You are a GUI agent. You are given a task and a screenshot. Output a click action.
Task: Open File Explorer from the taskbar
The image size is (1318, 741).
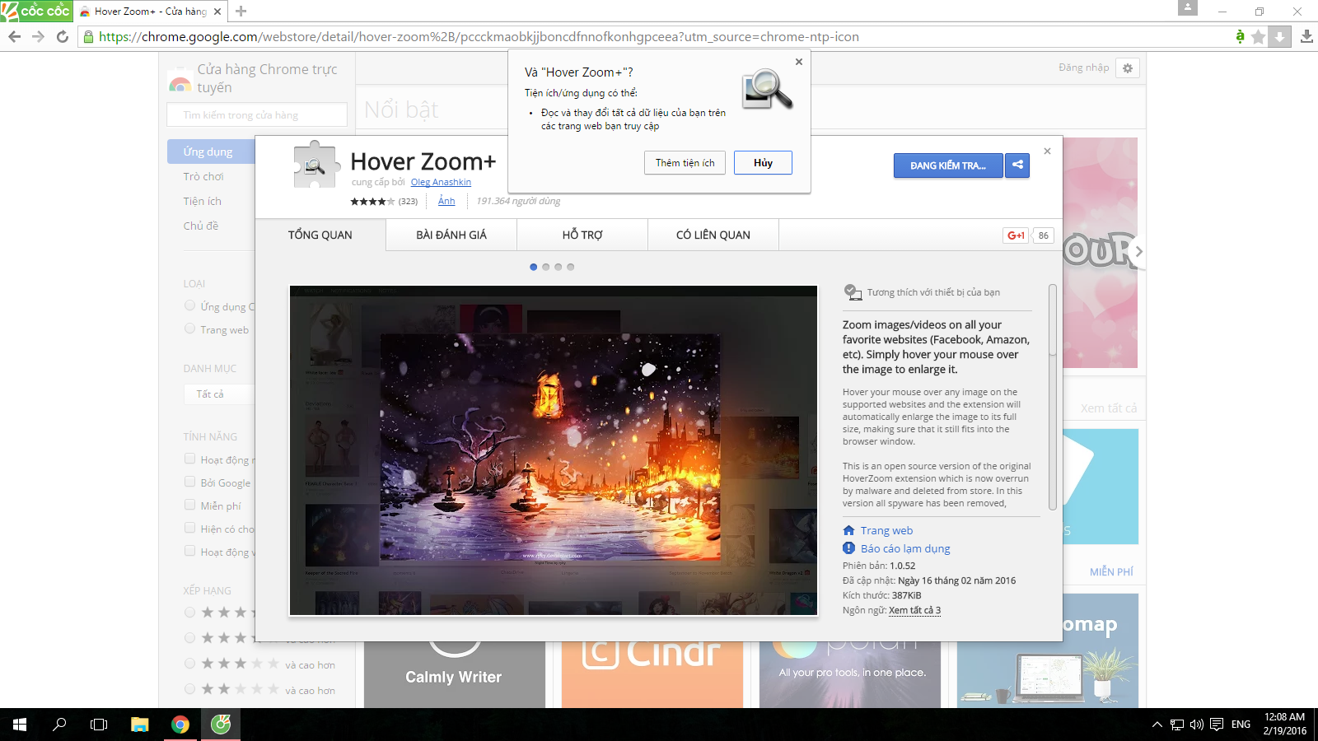tap(139, 725)
